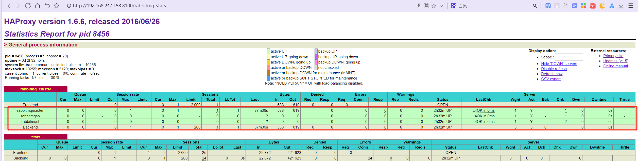Click rabbitmqso LastChk L4OK in 0ms

(484, 116)
